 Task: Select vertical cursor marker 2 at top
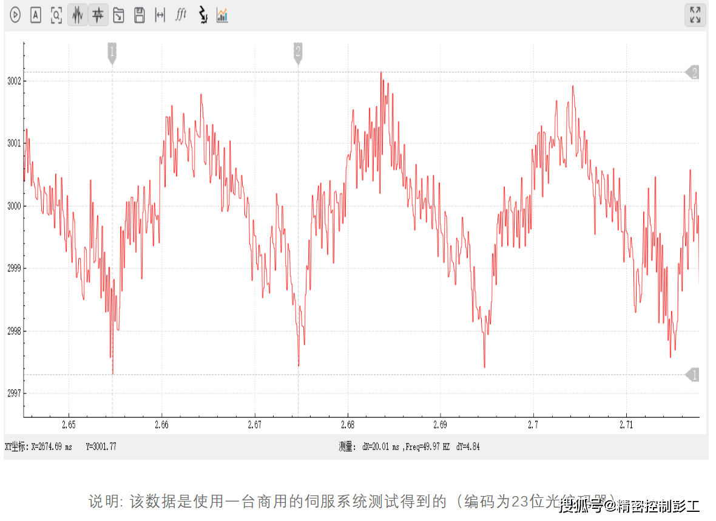pos(298,52)
